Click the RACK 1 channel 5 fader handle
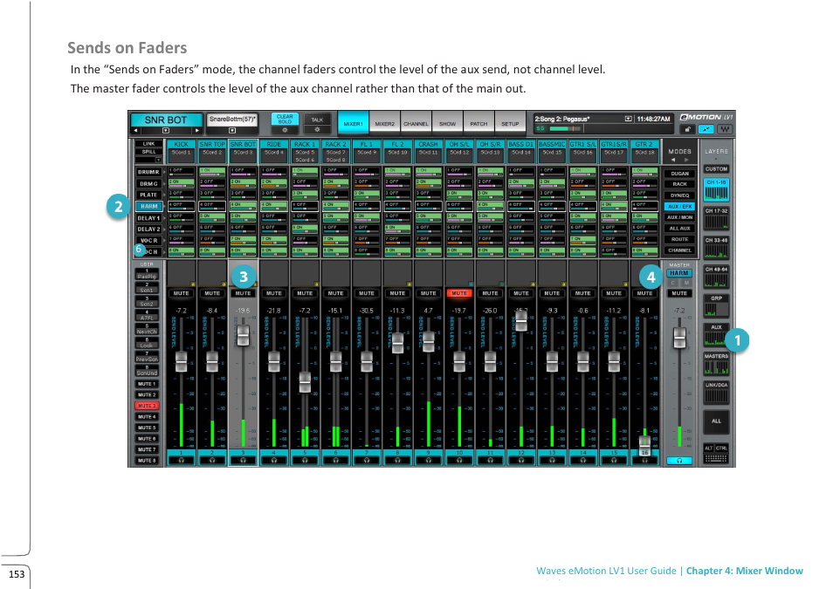 (305, 382)
